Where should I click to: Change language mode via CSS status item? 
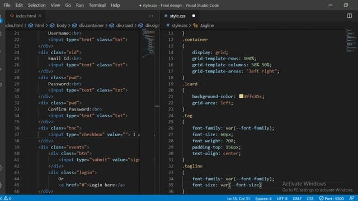310,199
